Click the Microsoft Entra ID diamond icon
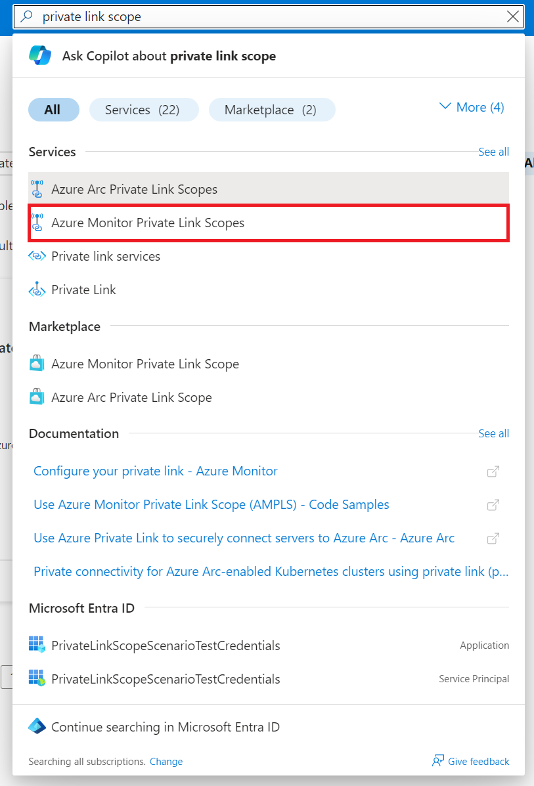Screen dimensions: 534x786 point(37,727)
